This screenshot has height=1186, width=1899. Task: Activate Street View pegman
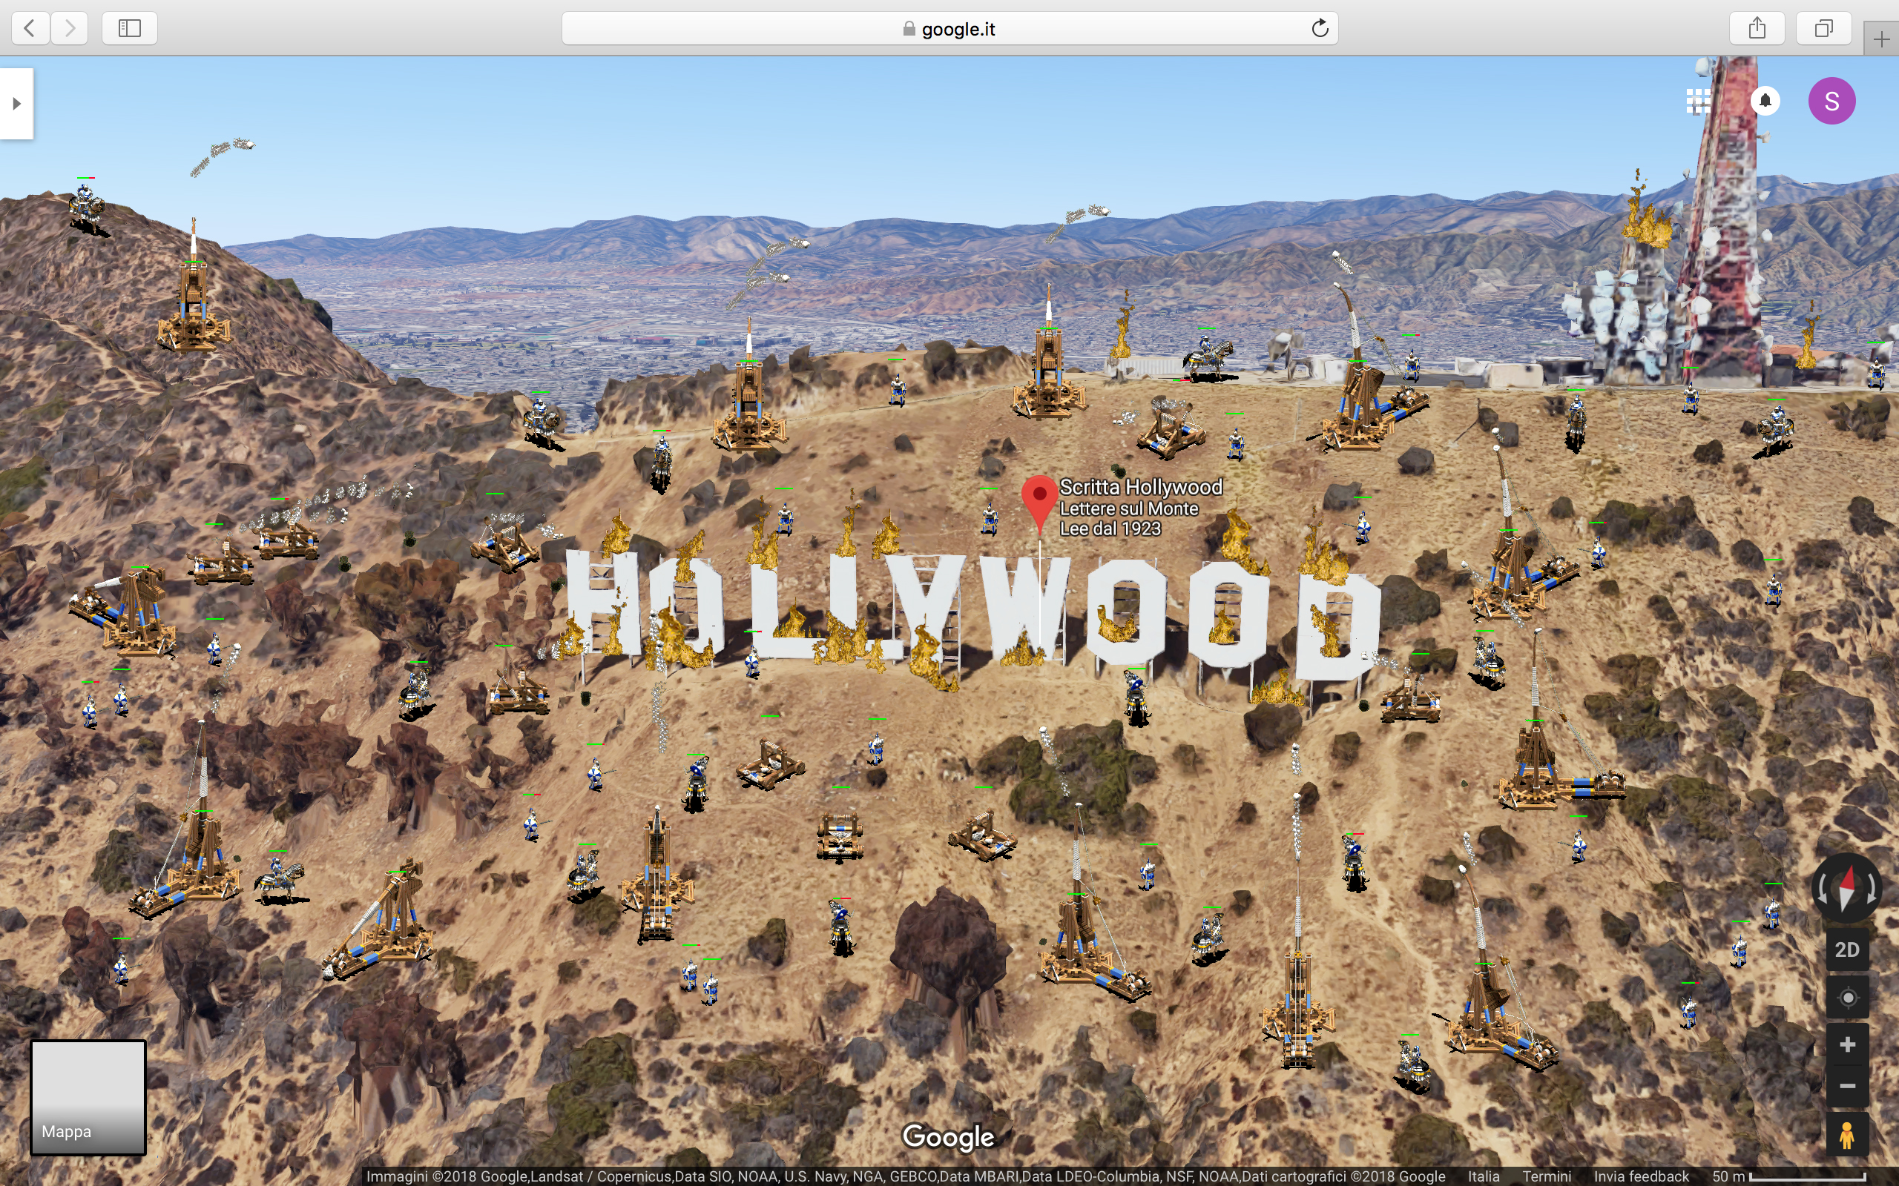(x=1847, y=1134)
